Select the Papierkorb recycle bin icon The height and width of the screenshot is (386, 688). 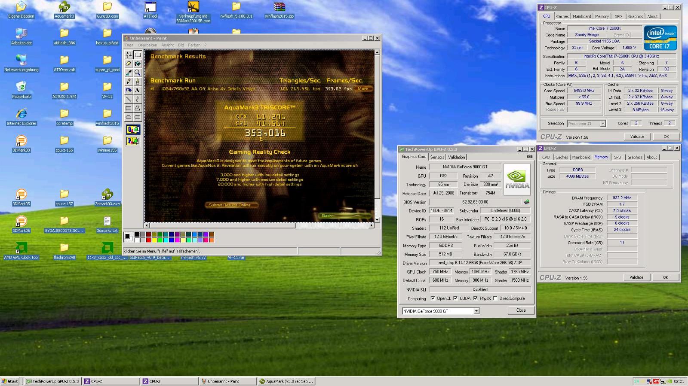tap(21, 90)
